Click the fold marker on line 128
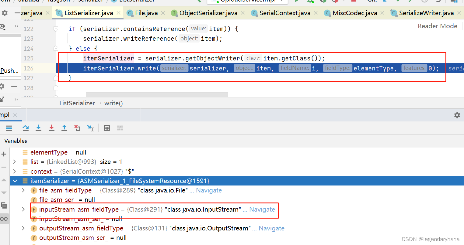 [56, 88]
